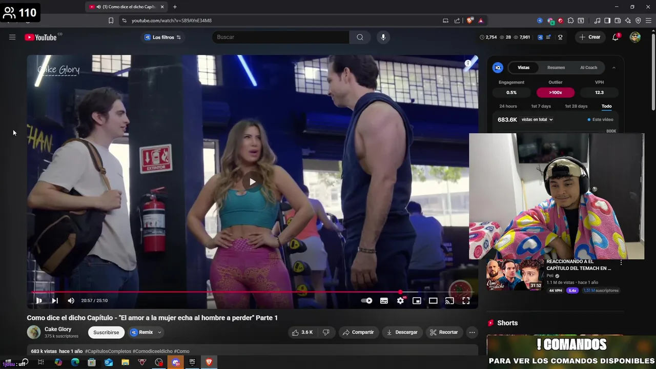Mute the video volume
656x369 pixels.
pyautogui.click(x=71, y=301)
